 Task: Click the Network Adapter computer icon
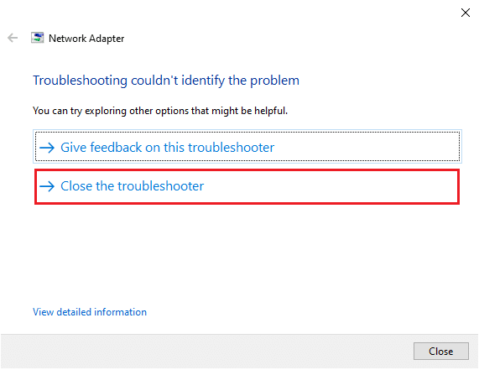pyautogui.click(x=37, y=38)
